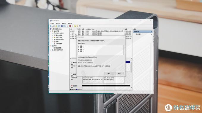Uncheck the Disk 4 checkbox
Image resolution: width=202 pixels, height=113 pixels.
pyautogui.click(x=79, y=49)
